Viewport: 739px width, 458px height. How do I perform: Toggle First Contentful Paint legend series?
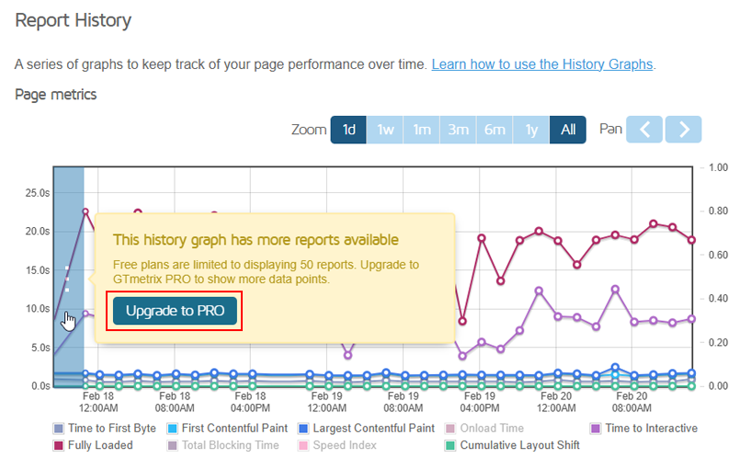pyautogui.click(x=228, y=429)
